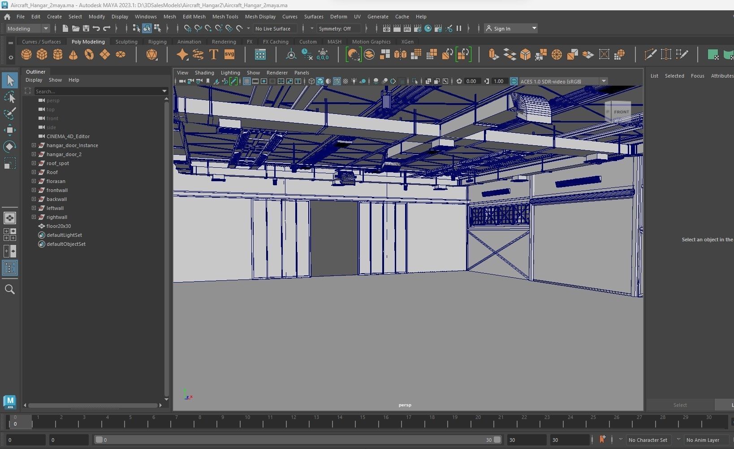Click the polygon Type text shelf icon

tap(213, 55)
